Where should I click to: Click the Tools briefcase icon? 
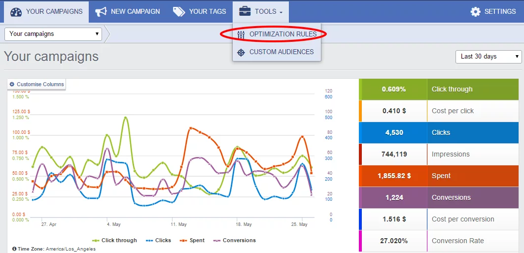(245, 12)
